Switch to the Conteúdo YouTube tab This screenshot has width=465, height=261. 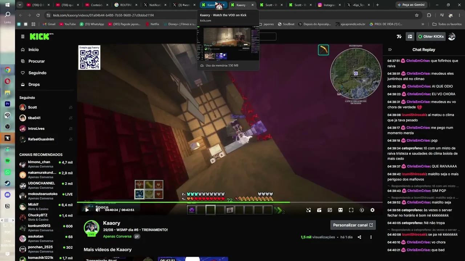(x=96, y=5)
